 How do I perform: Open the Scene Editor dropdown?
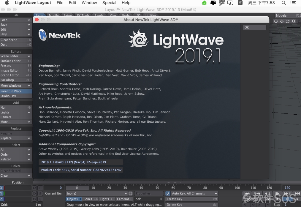[16, 56]
